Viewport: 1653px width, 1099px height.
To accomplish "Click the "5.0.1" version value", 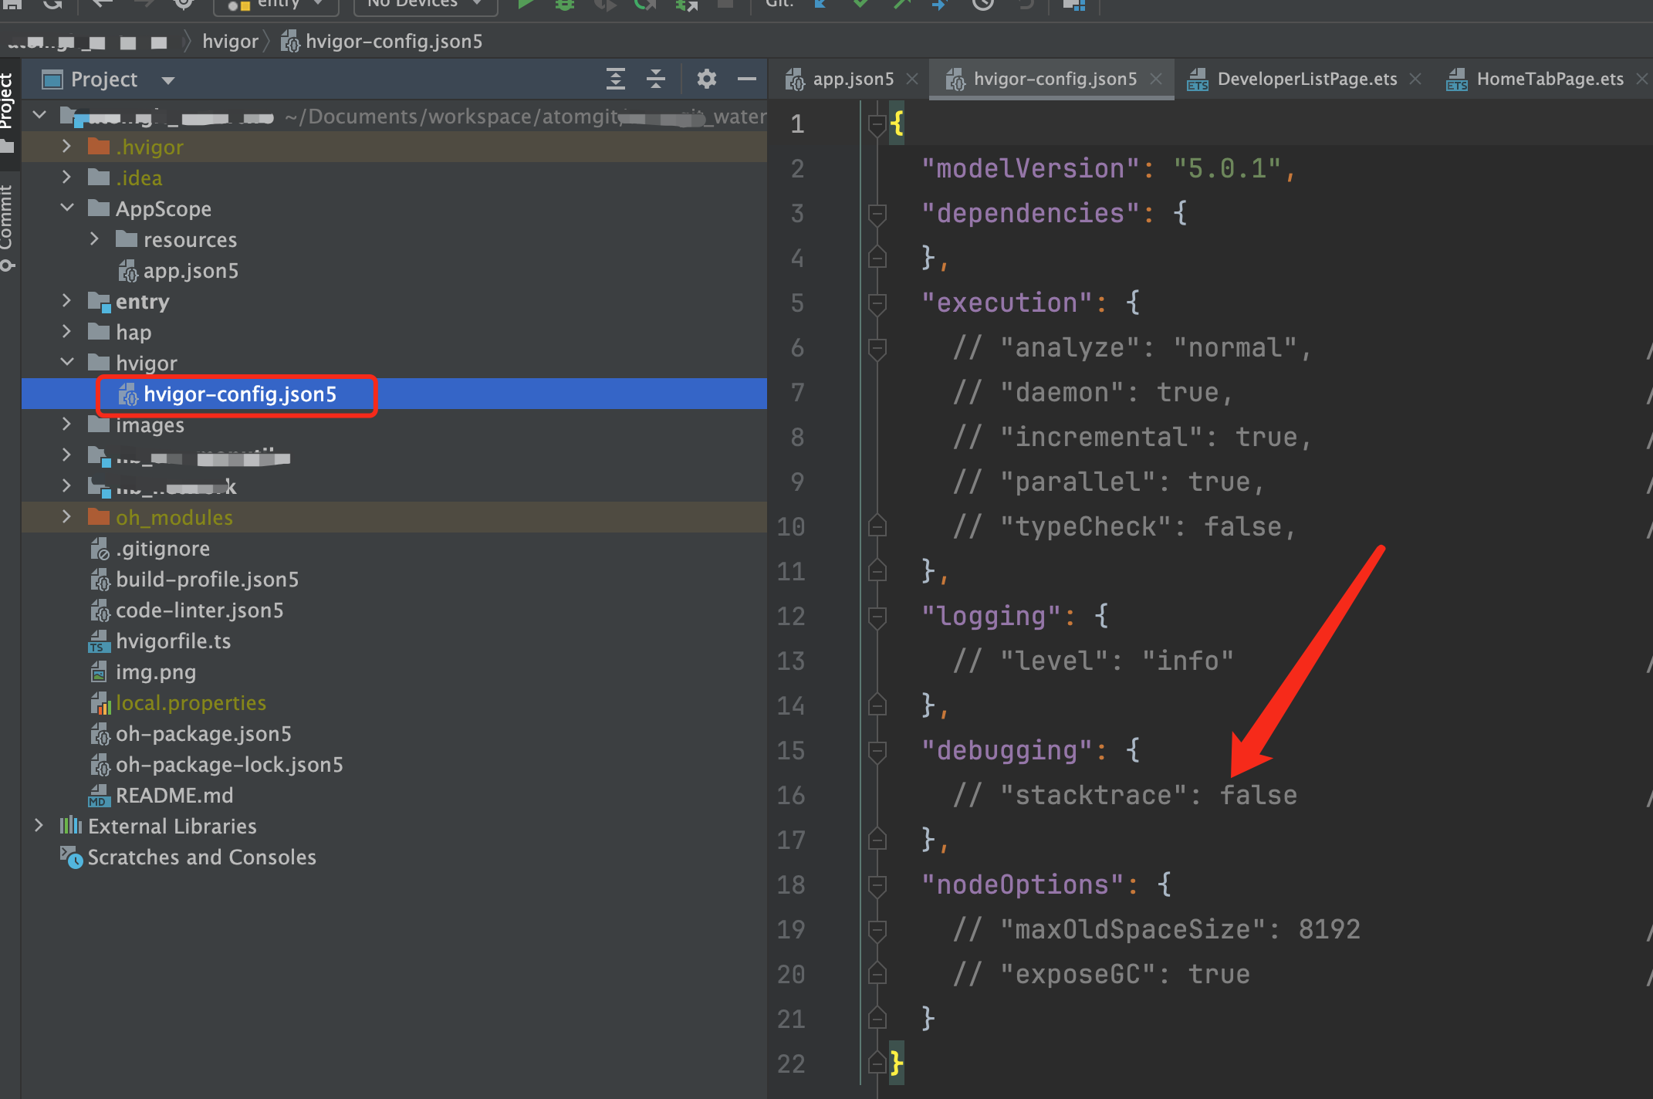I will (x=1227, y=168).
